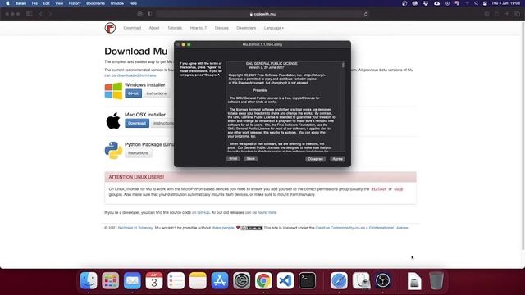
Task: Open the Edit menu
Action: click(x=46, y=3)
